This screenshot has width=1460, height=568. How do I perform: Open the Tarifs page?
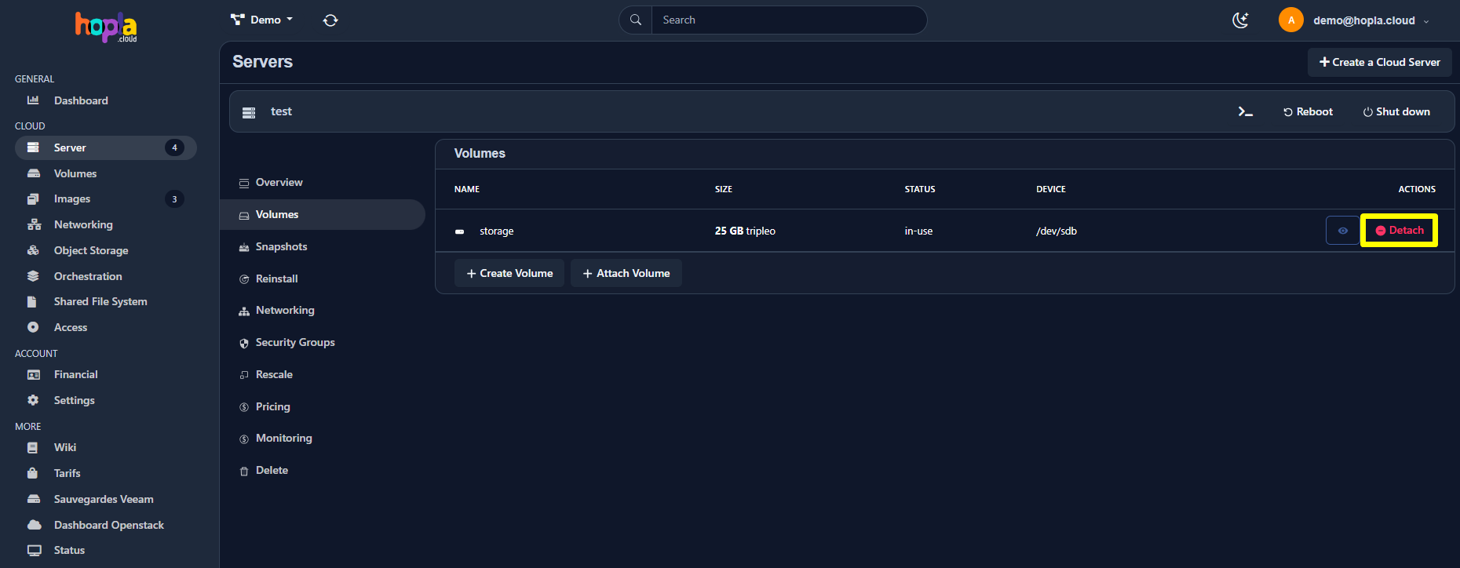tap(68, 473)
